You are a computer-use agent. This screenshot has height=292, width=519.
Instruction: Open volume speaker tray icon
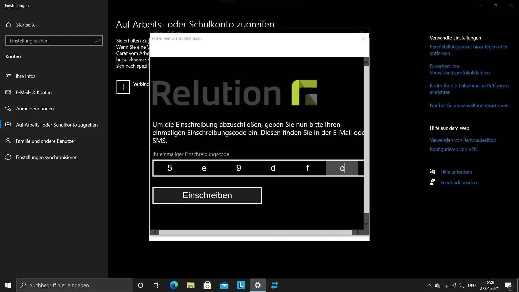pyautogui.click(x=462, y=286)
